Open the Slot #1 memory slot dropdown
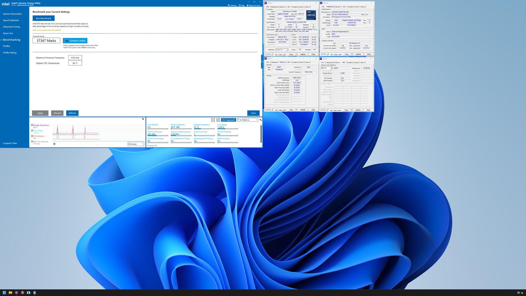Screen dimensions: 526x296 click(327, 68)
